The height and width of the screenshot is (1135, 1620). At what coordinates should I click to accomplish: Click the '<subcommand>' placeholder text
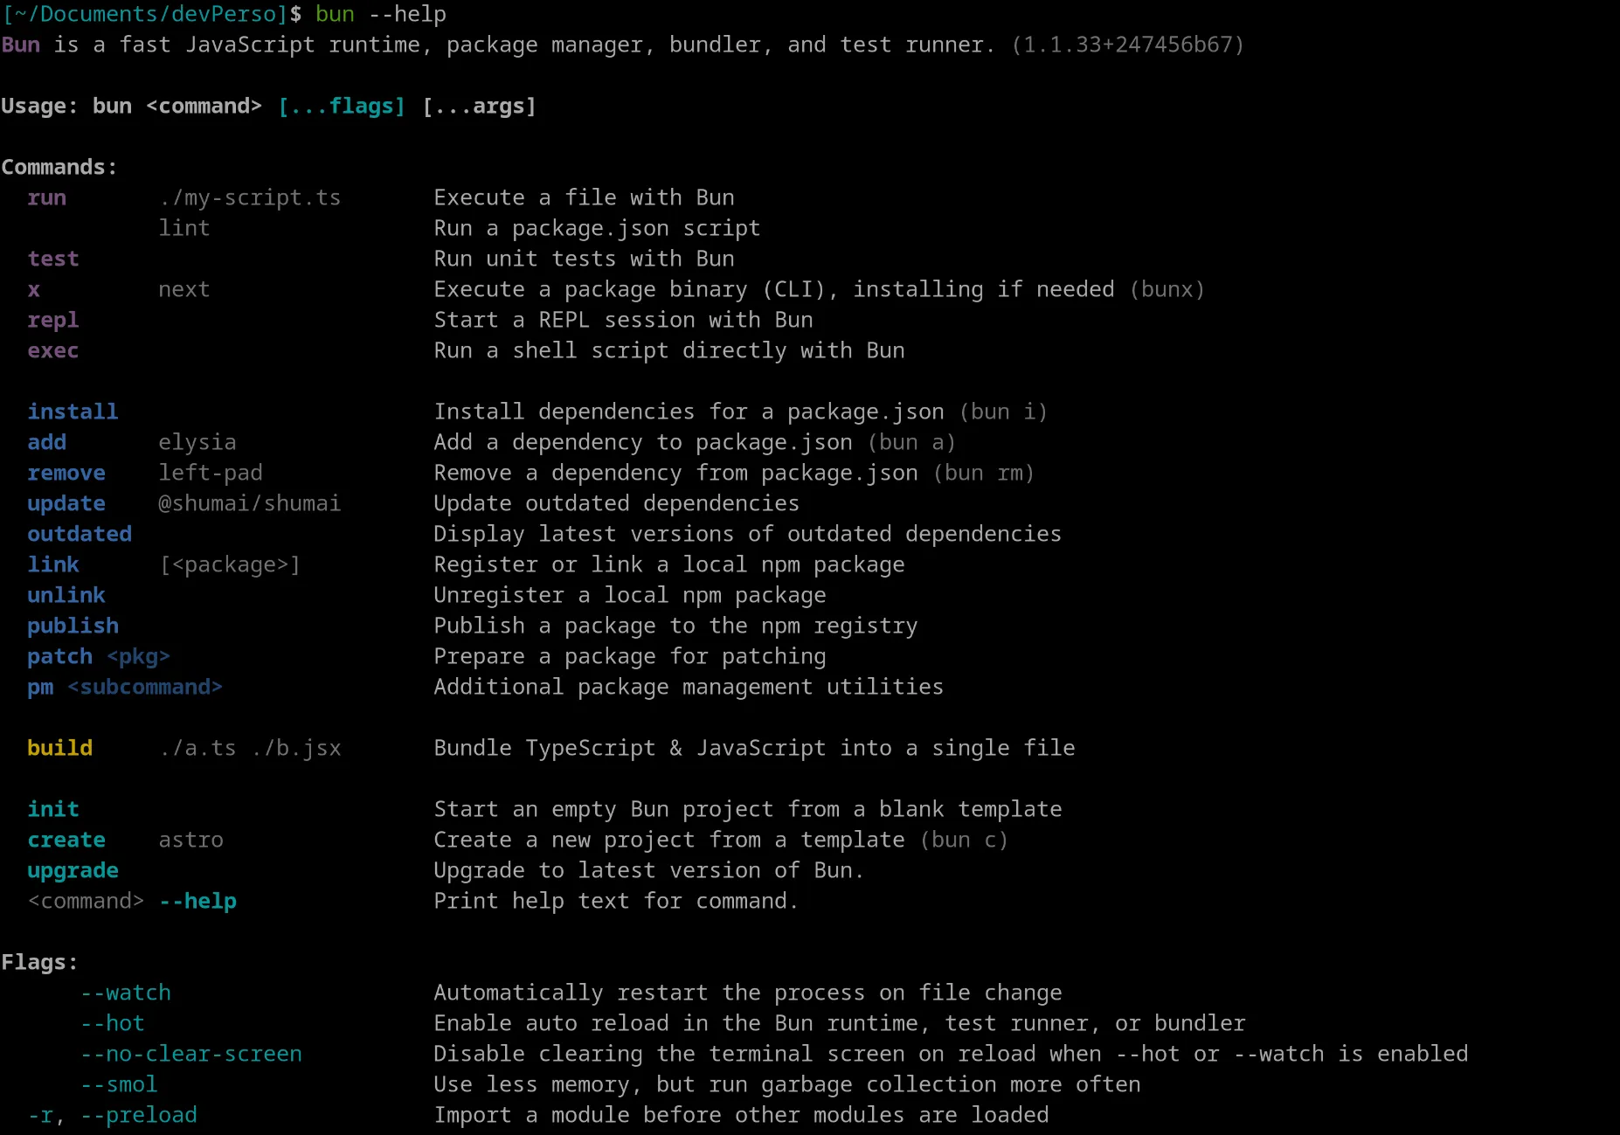point(145,688)
